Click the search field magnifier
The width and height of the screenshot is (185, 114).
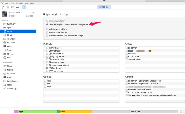pyautogui.click(x=182, y=14)
